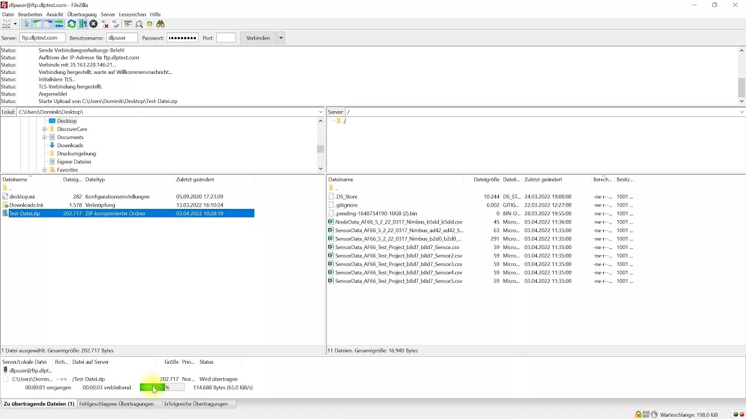
Task: Enable synchronized browsing
Action: coord(150,24)
